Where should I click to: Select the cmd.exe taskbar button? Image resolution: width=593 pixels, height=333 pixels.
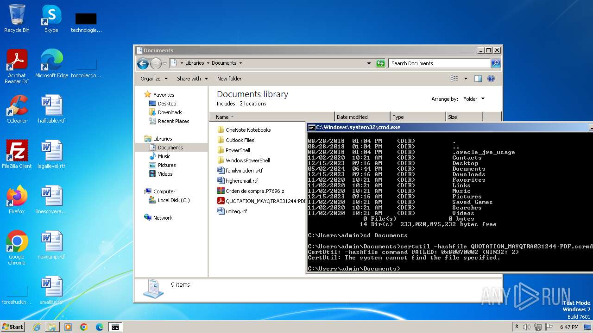[115, 327]
